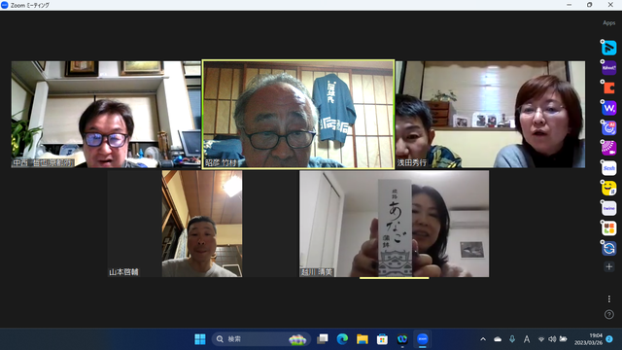Toggle the IME input mode A indicator

pos(527,339)
